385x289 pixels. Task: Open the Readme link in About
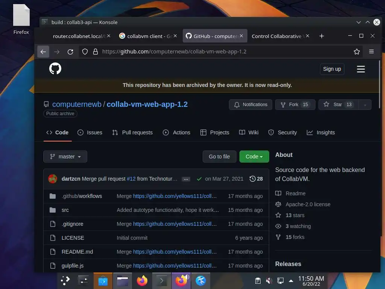click(x=291, y=193)
